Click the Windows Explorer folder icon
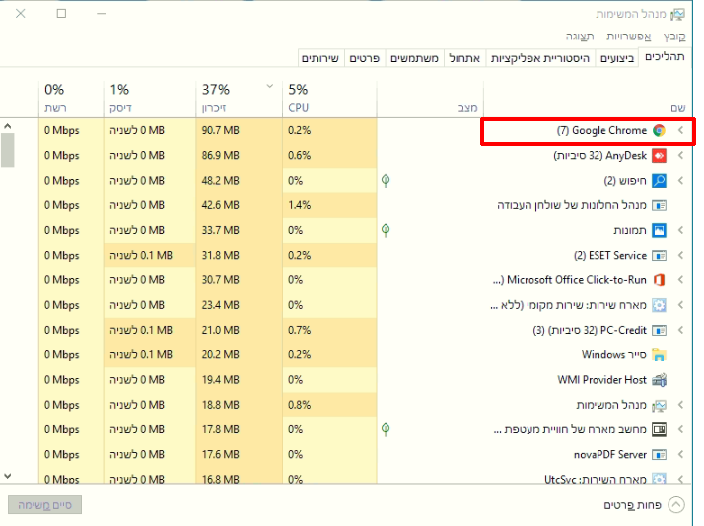Image resolution: width=704 pixels, height=526 pixels. (x=659, y=355)
